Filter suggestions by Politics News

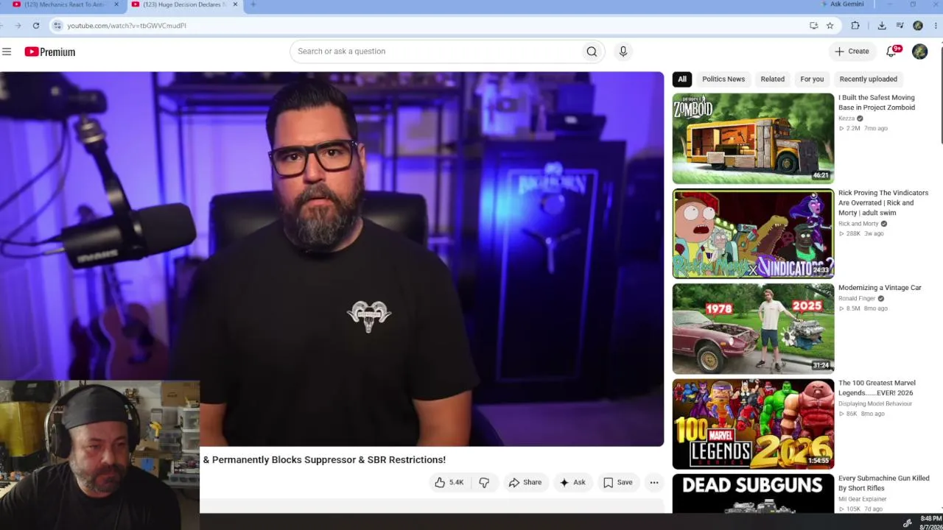(723, 79)
